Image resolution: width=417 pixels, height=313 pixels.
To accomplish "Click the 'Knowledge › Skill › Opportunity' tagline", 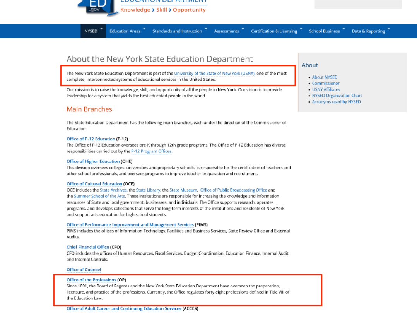I will click(163, 10).
